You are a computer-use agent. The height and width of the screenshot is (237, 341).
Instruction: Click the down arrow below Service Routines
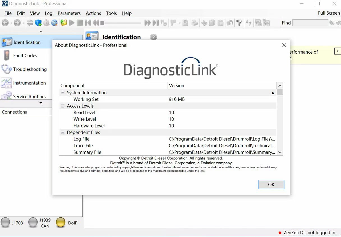point(41,103)
